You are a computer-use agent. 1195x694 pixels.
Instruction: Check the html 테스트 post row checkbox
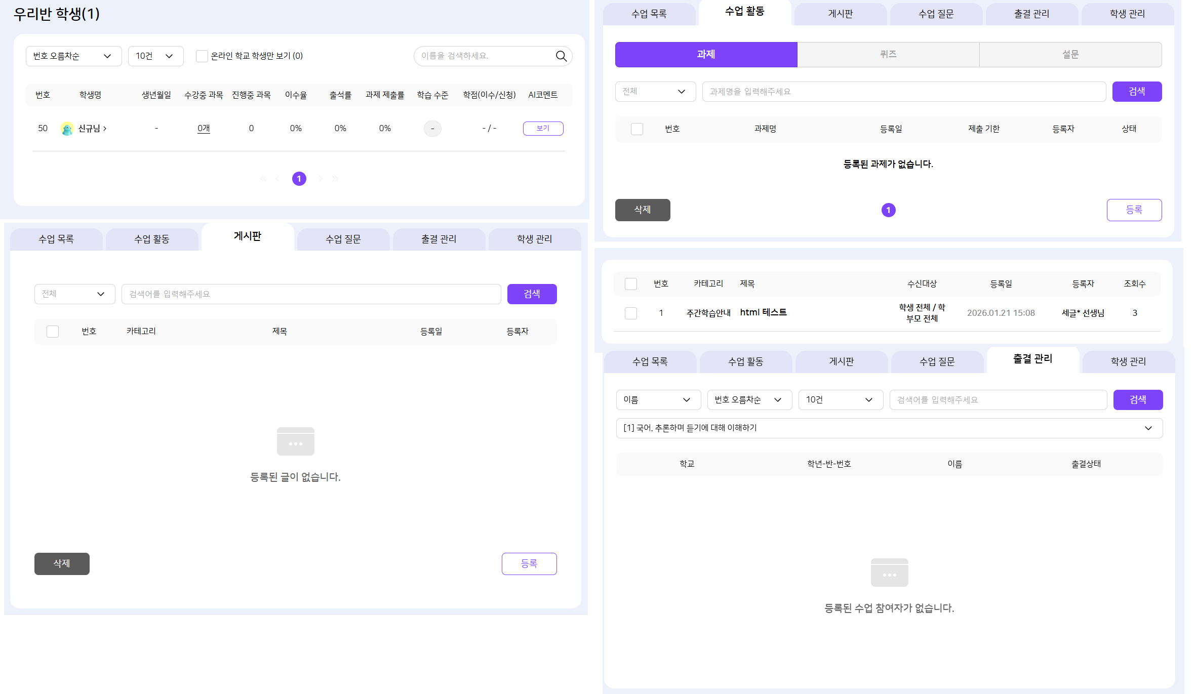[x=630, y=313]
